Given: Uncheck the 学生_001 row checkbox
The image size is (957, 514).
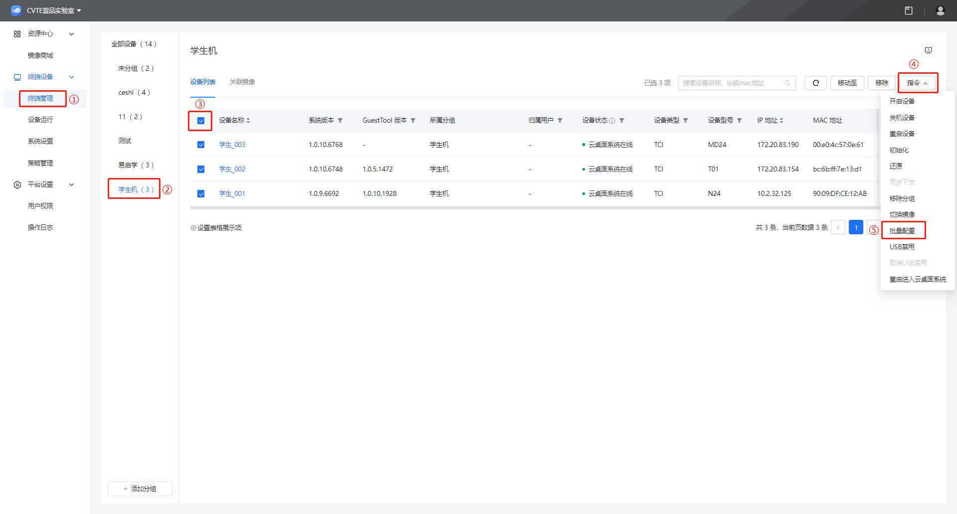Looking at the screenshot, I should 201,193.
